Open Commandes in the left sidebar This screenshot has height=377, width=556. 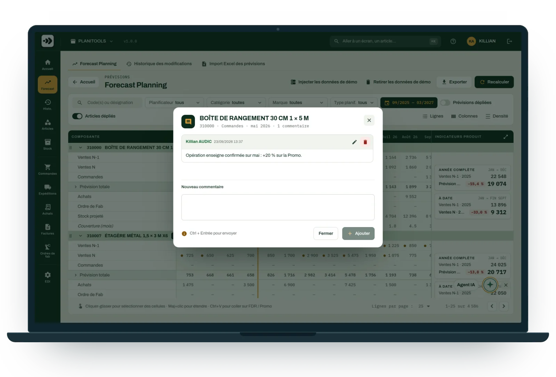pyautogui.click(x=48, y=169)
